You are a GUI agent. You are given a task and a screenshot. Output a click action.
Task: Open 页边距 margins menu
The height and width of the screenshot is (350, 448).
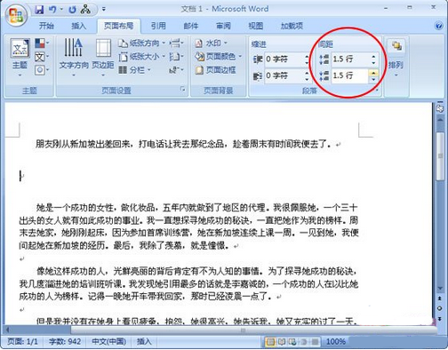click(103, 57)
